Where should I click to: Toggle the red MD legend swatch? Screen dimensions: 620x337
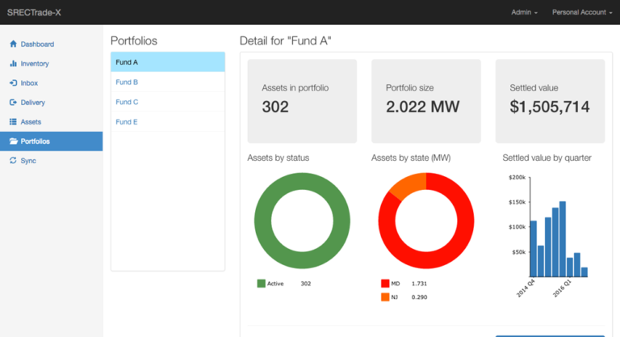tap(385, 284)
